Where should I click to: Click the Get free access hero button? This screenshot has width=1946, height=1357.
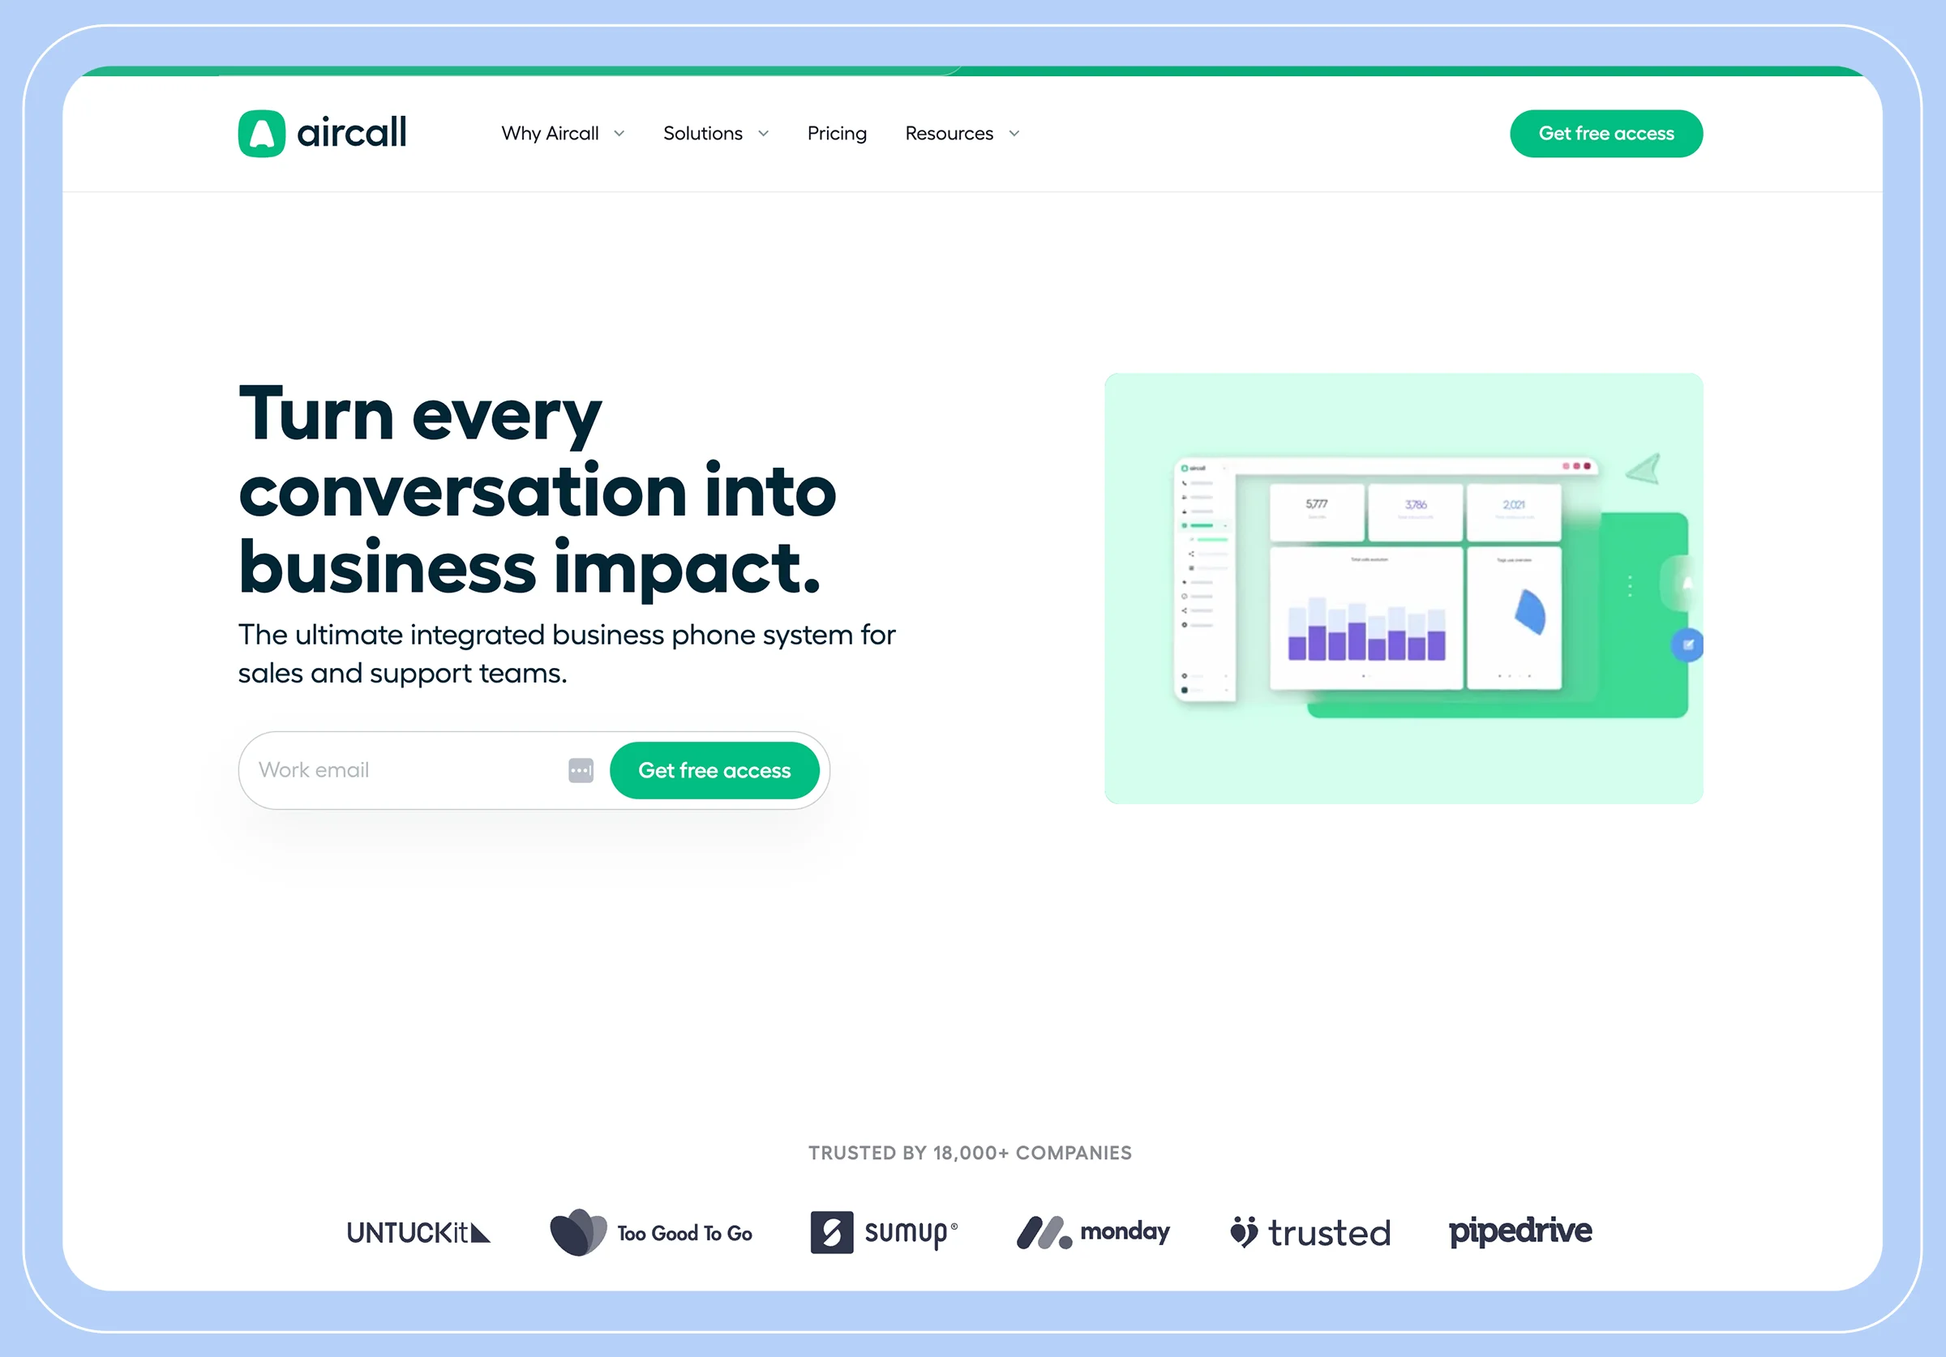[714, 768]
